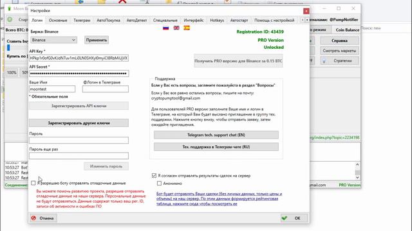Switch to the Телеграм tab

point(82,20)
